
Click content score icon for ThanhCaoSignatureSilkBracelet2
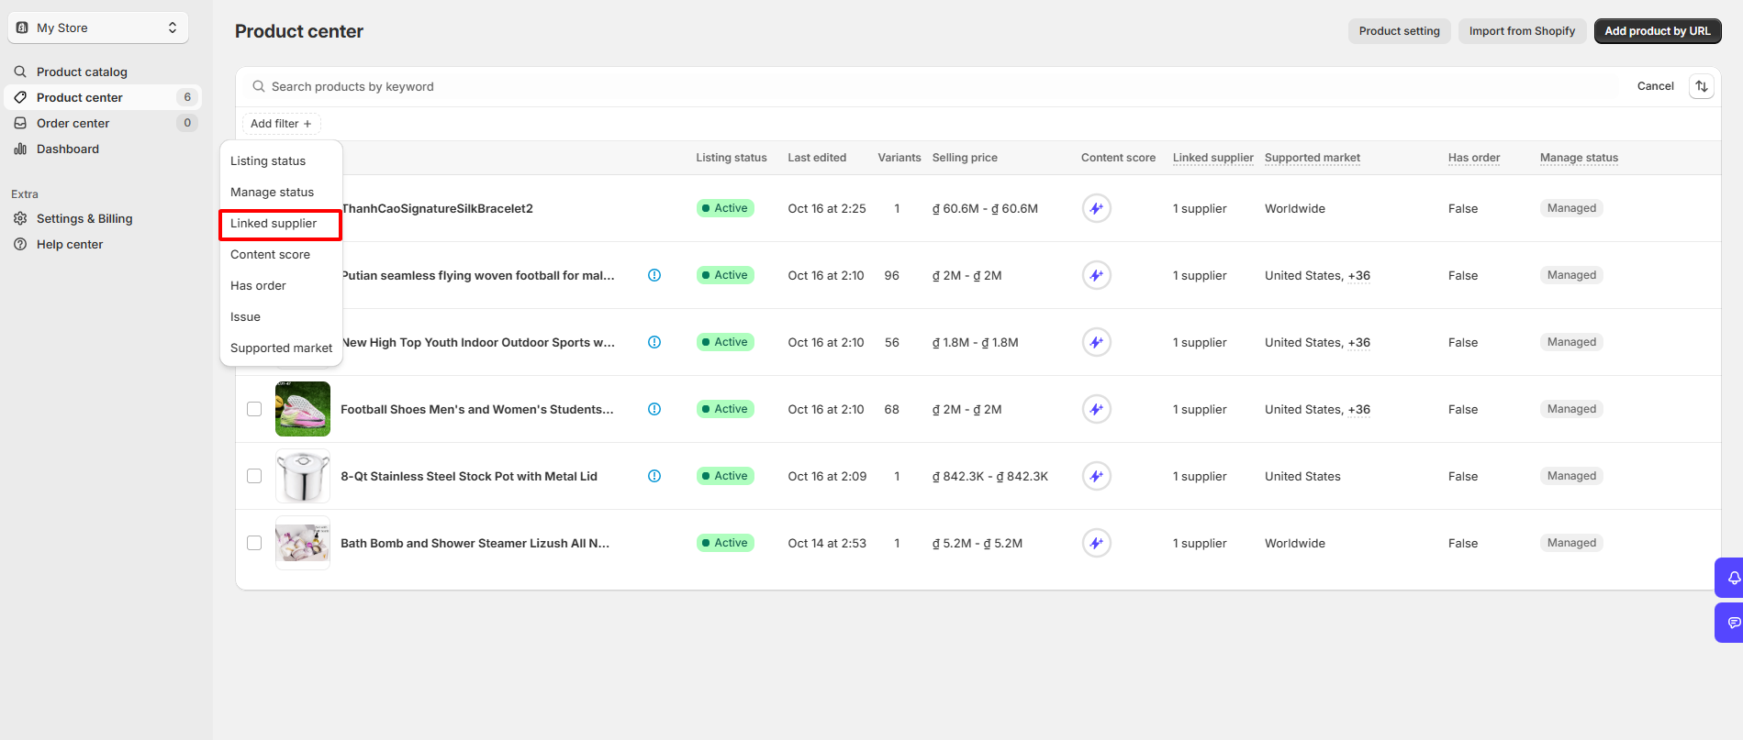pyautogui.click(x=1096, y=208)
